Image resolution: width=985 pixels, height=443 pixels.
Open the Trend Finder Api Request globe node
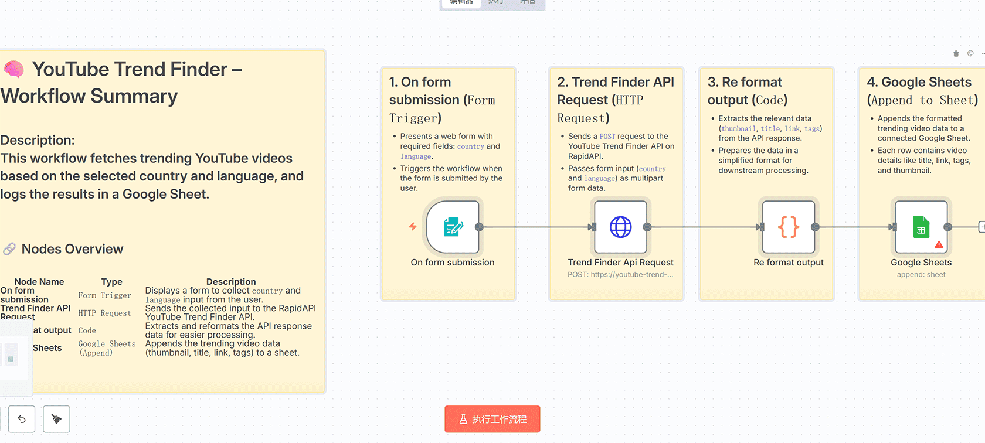pyautogui.click(x=620, y=227)
